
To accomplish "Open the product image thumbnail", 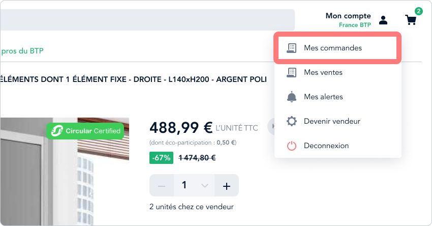I will tap(65, 172).
